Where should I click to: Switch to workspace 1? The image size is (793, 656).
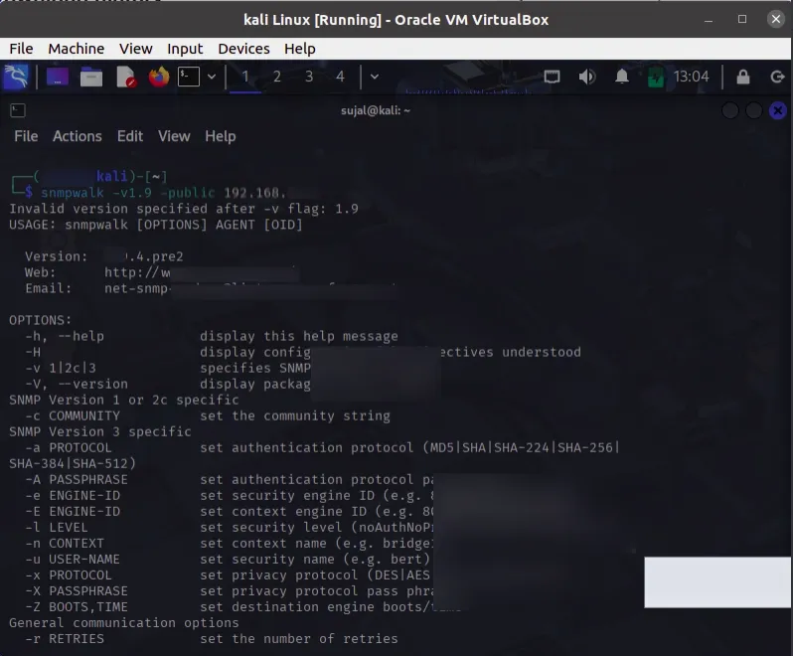pos(245,77)
